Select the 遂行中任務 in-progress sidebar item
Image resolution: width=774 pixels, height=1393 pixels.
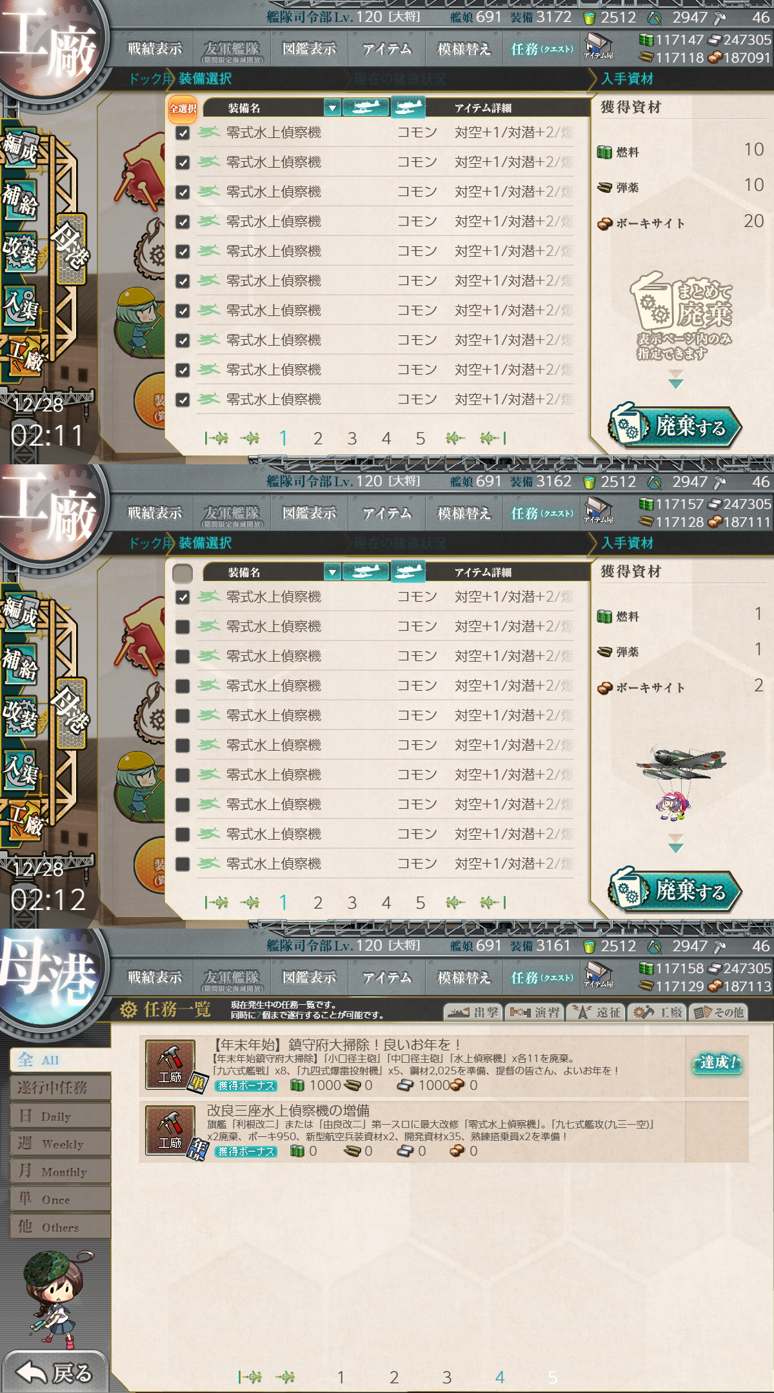tap(60, 1088)
